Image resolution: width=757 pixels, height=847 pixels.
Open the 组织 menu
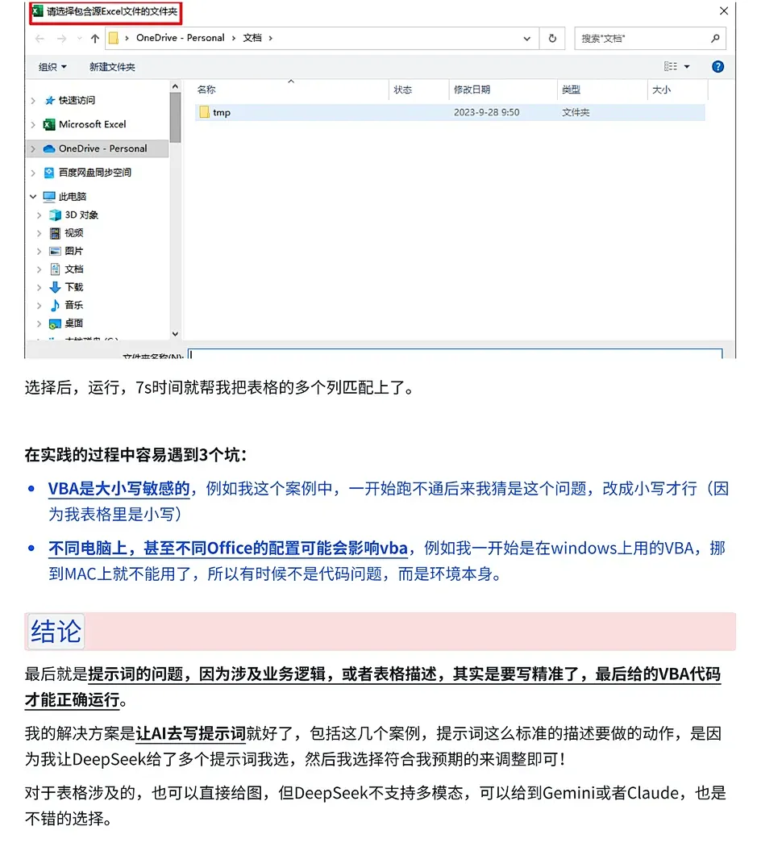point(52,67)
